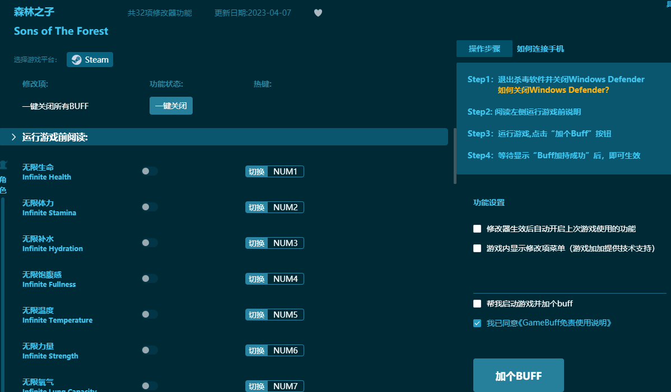
Task: Click the Infinite Strength label
Action: (x=50, y=357)
